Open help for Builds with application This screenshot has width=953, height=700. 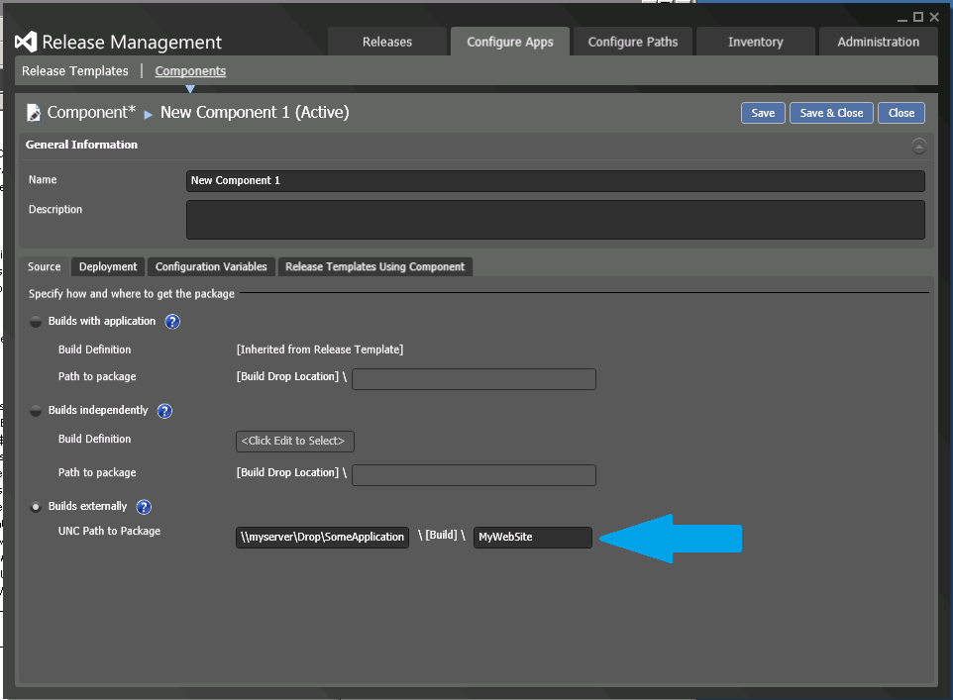pyautogui.click(x=172, y=322)
